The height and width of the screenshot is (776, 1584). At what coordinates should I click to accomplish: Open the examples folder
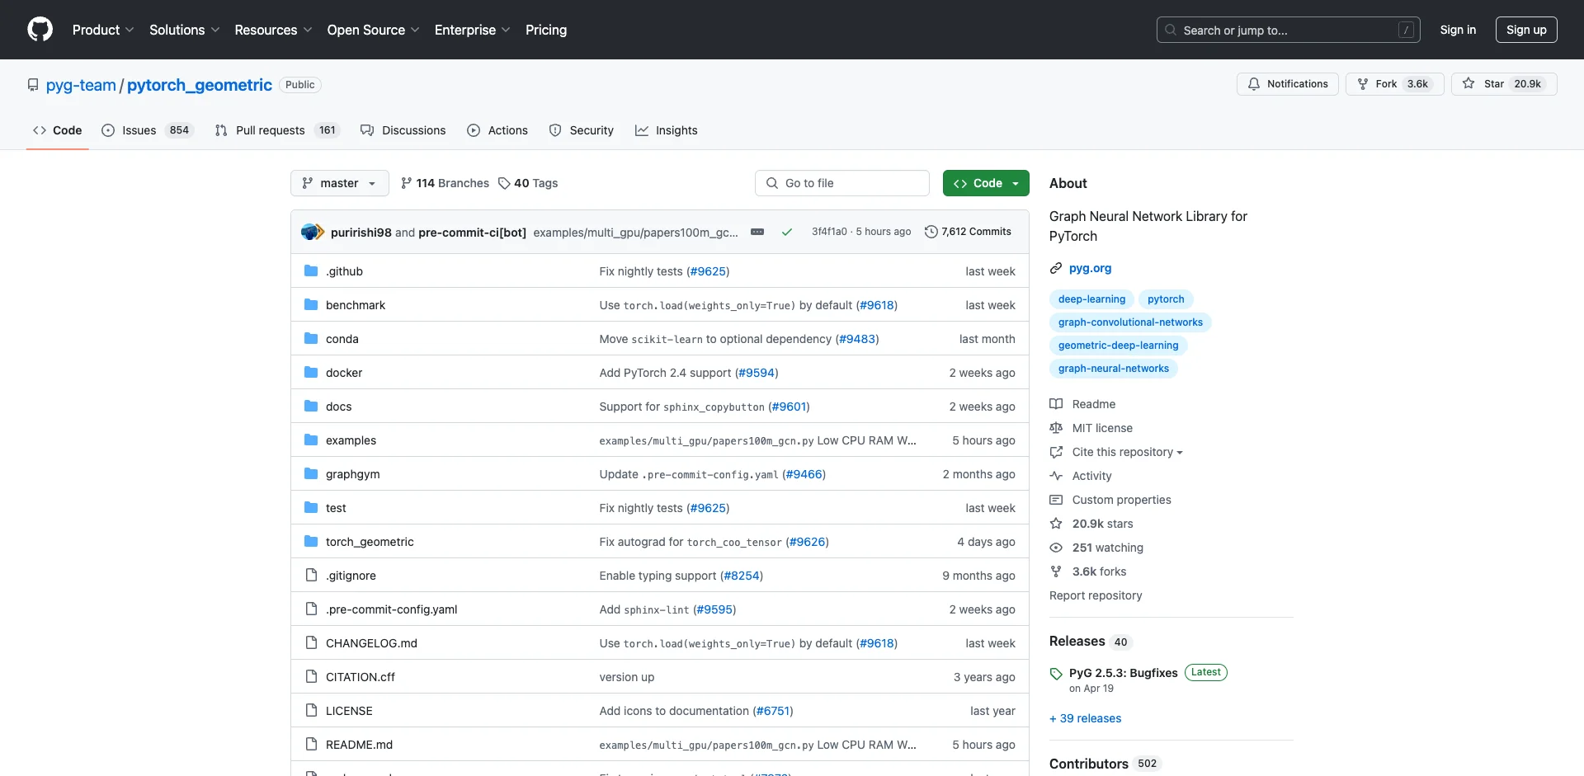click(x=351, y=440)
